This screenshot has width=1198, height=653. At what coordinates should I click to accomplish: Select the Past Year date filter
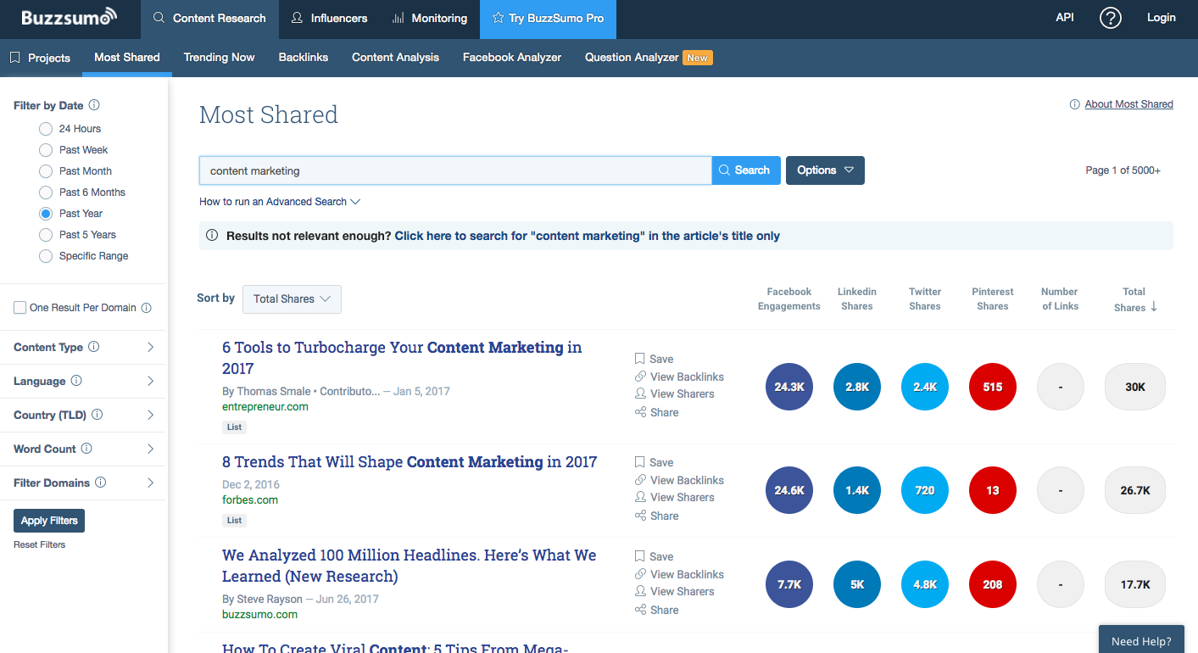point(46,214)
